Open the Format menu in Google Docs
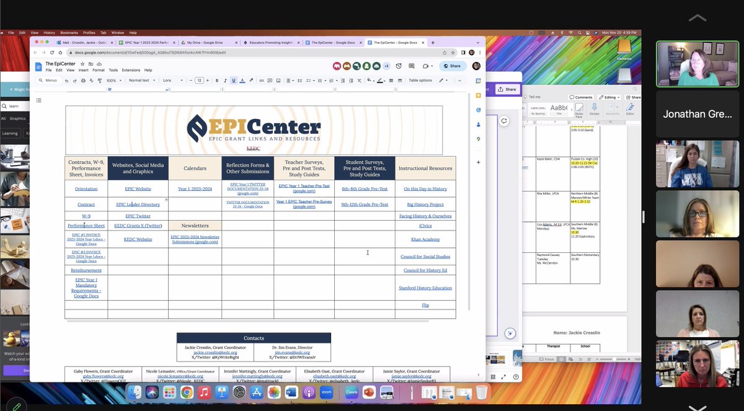 (99, 70)
